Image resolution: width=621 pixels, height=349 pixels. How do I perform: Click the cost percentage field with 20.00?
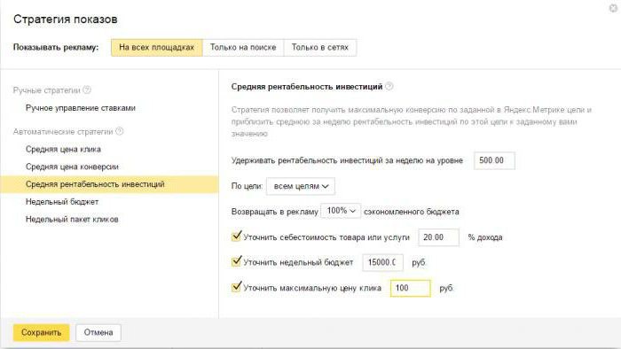(x=438, y=237)
